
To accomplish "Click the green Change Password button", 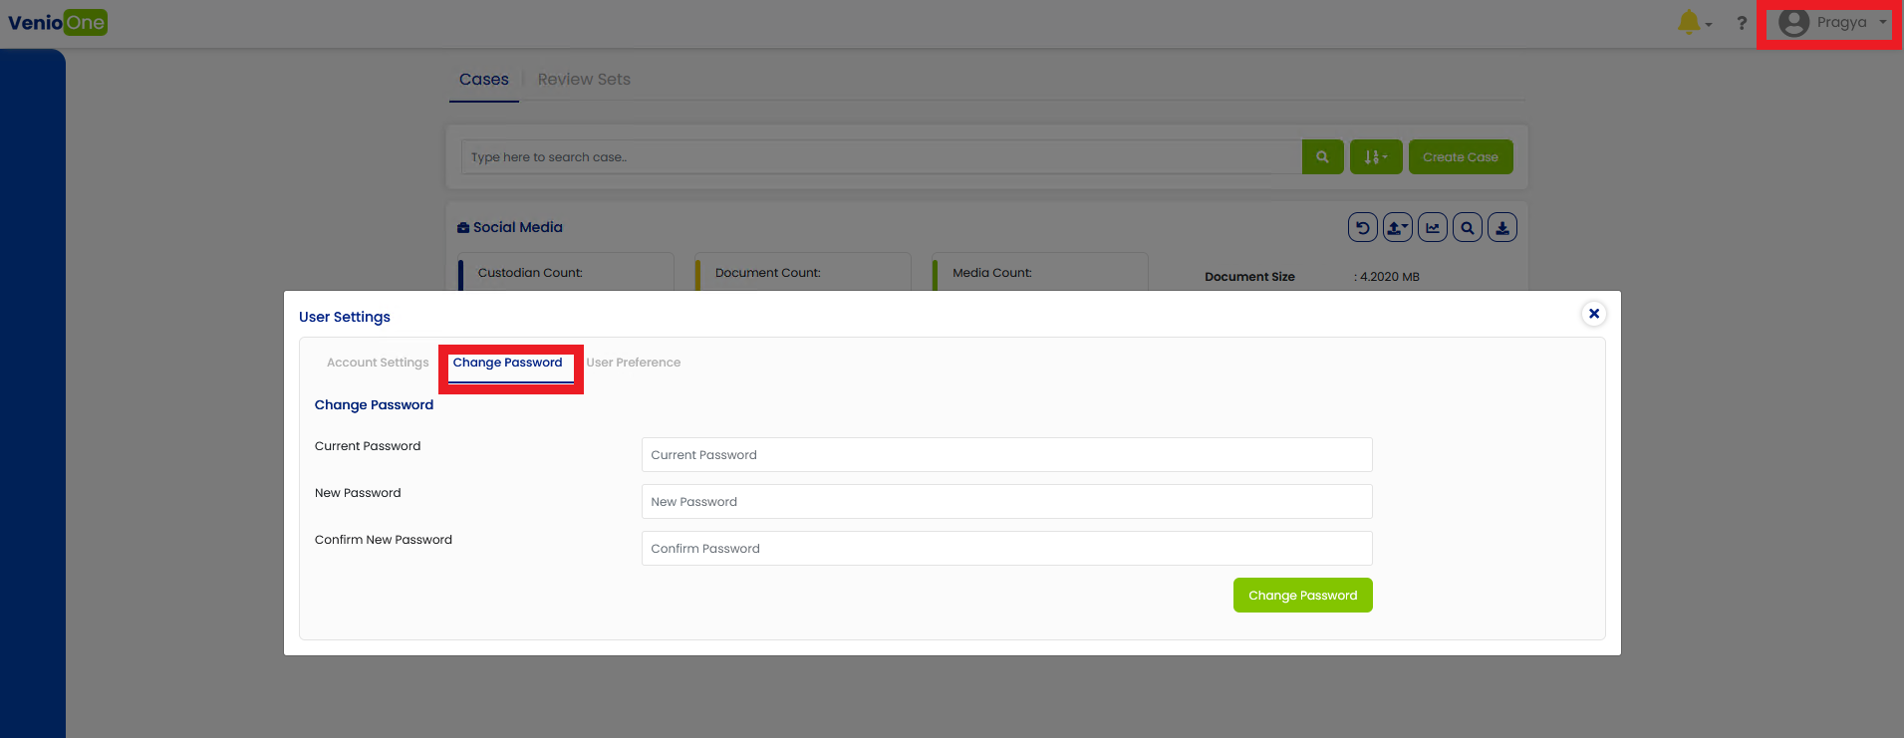I will coord(1302,595).
